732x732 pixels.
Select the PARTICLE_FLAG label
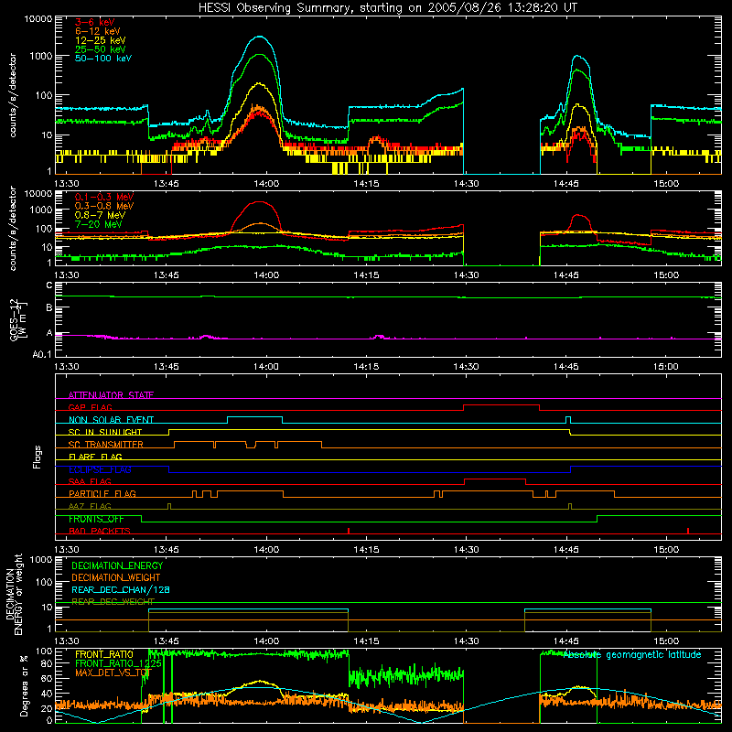[102, 493]
